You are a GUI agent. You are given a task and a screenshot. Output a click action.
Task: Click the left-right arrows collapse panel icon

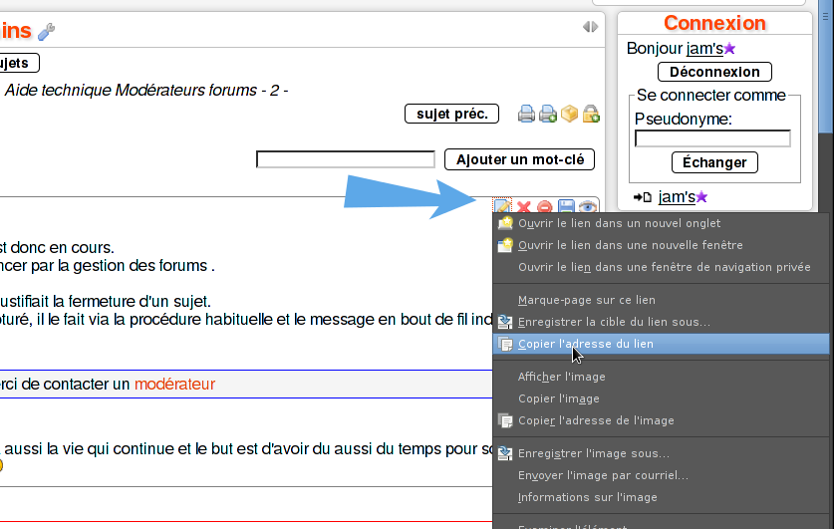click(591, 27)
